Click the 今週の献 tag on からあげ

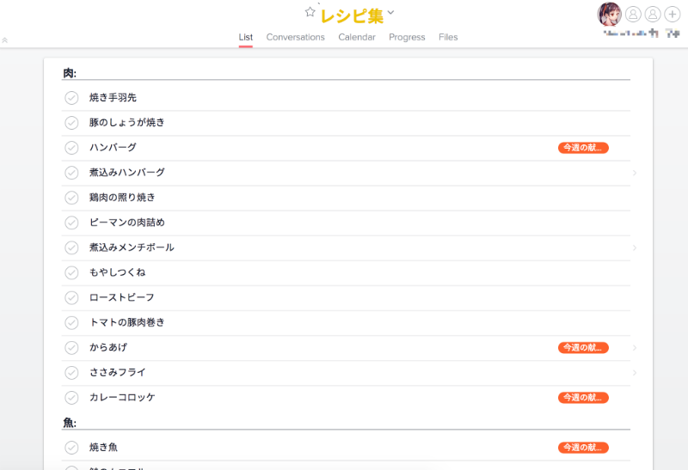click(583, 348)
